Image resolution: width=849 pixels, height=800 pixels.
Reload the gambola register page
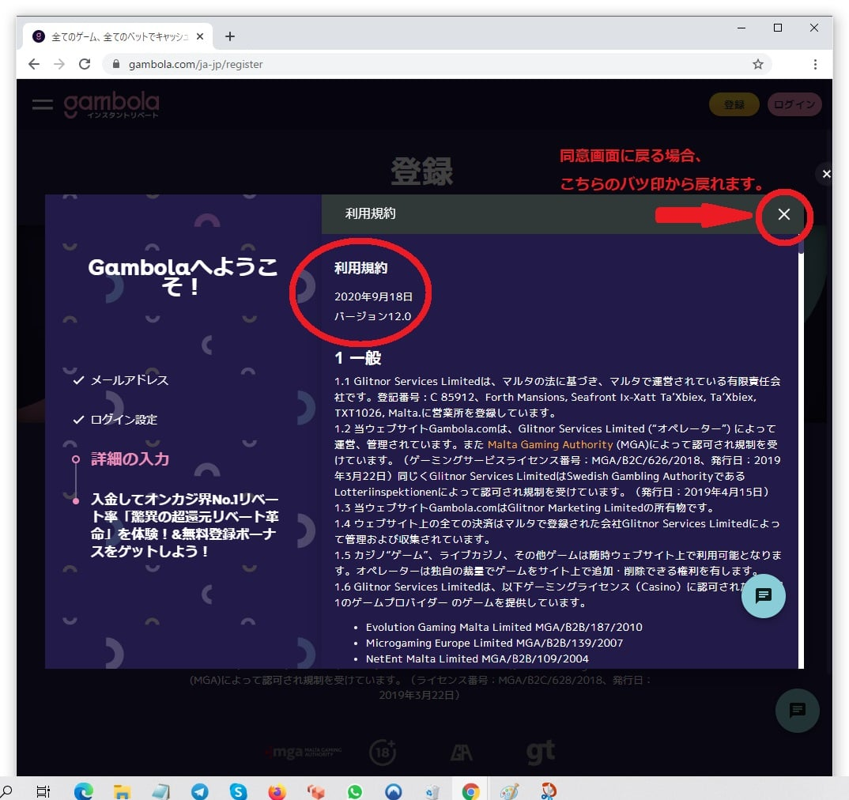click(x=85, y=64)
